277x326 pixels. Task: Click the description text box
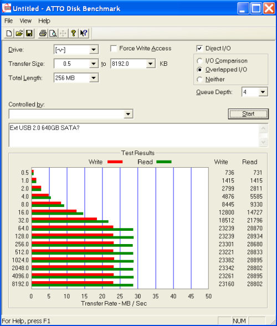click(134, 135)
